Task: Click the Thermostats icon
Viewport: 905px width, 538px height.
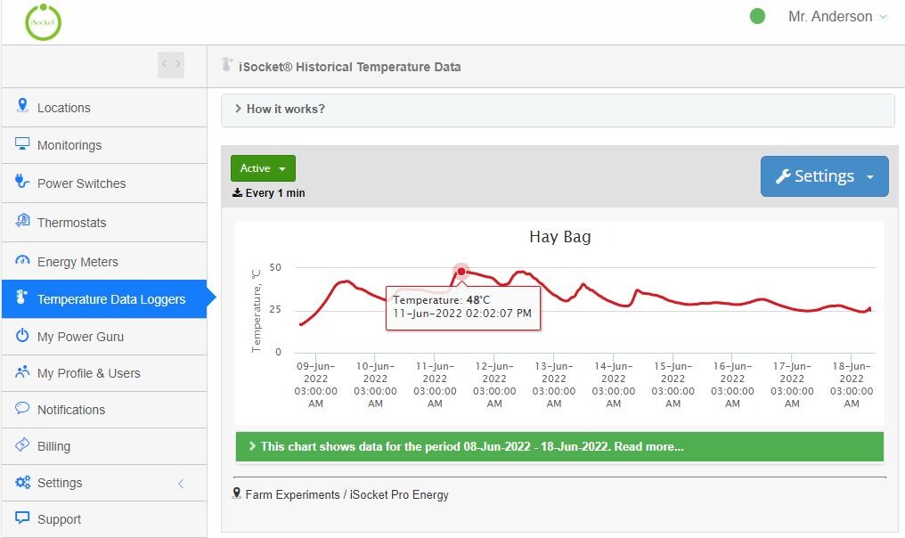Action: pyautogui.click(x=22, y=220)
